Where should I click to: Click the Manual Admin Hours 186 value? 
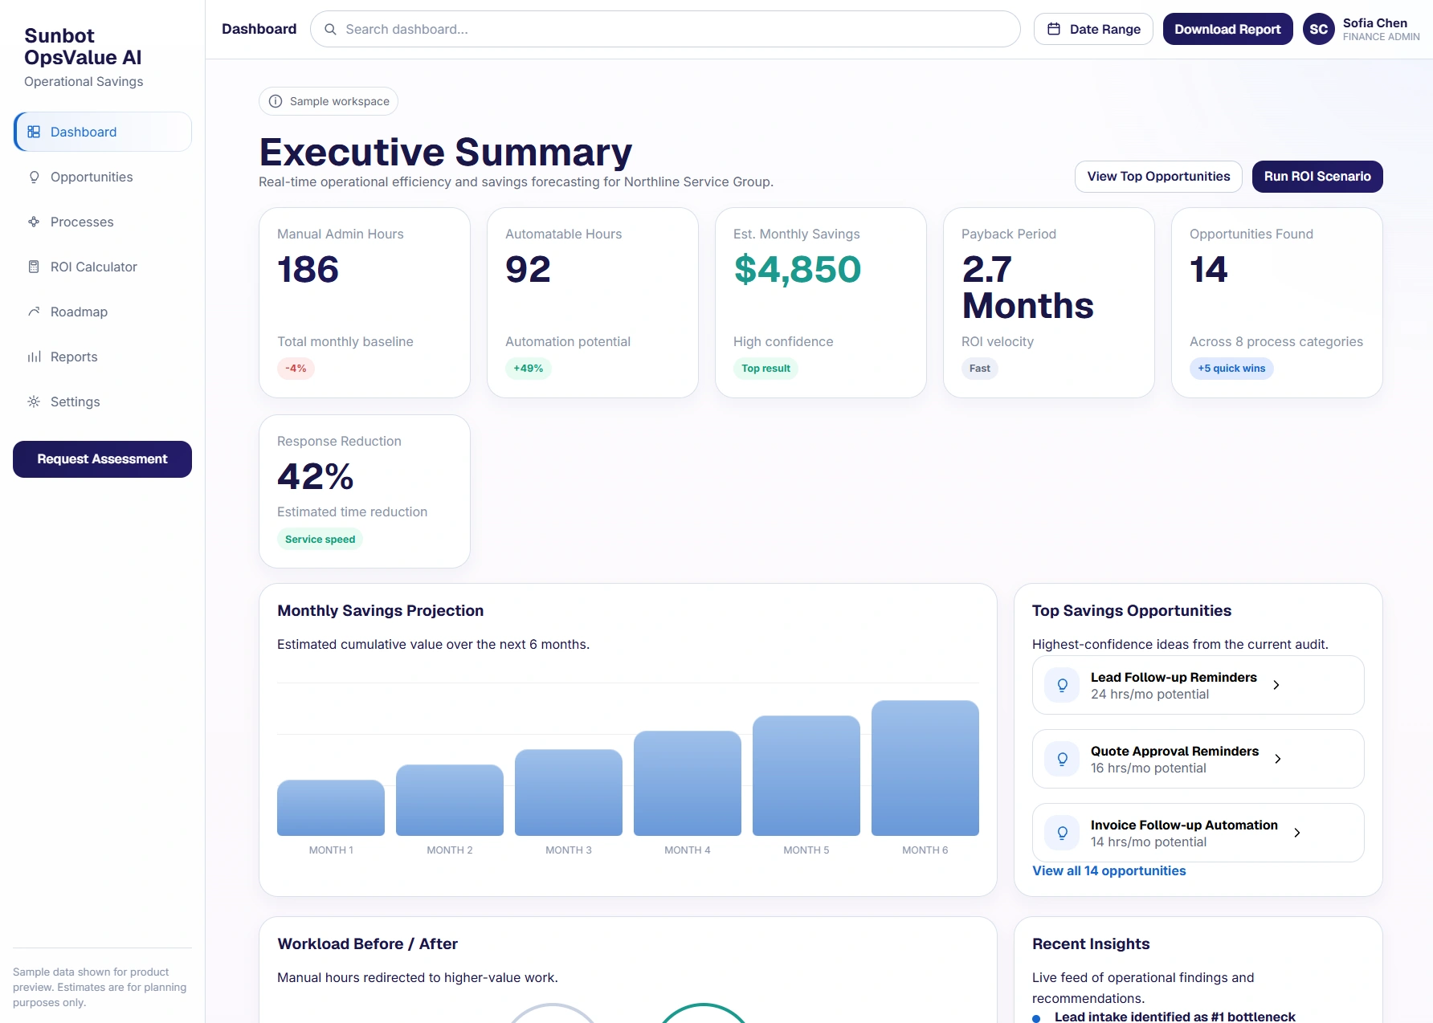pyautogui.click(x=308, y=269)
